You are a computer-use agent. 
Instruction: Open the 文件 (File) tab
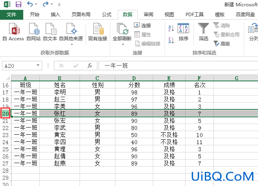coord(11,15)
